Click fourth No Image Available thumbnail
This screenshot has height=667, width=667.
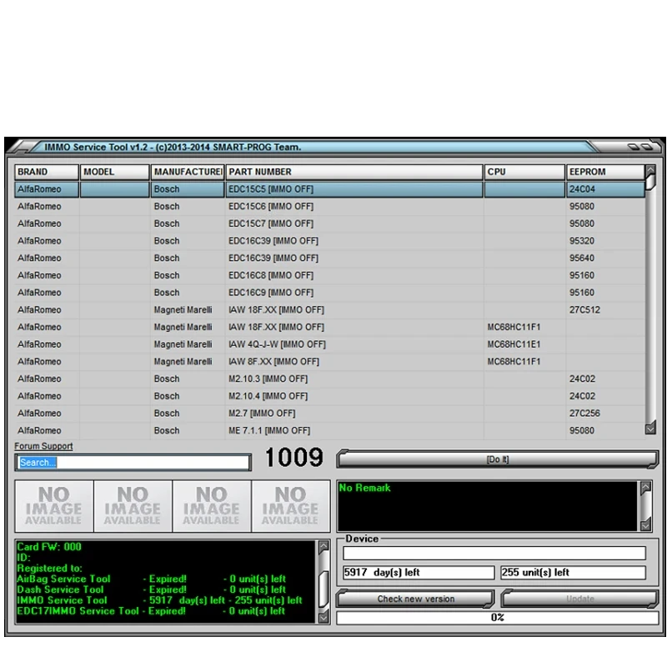point(290,506)
